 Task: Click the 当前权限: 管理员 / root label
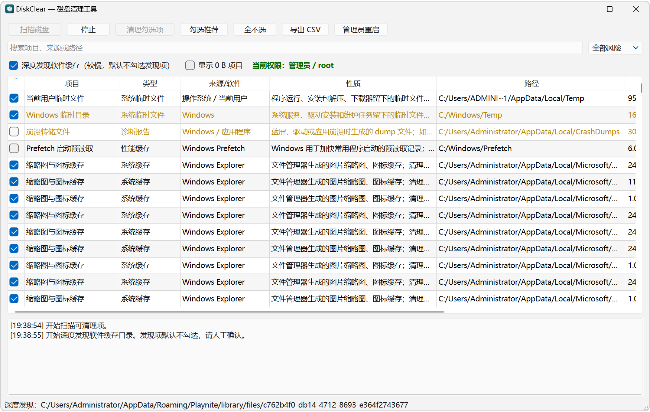(x=293, y=66)
